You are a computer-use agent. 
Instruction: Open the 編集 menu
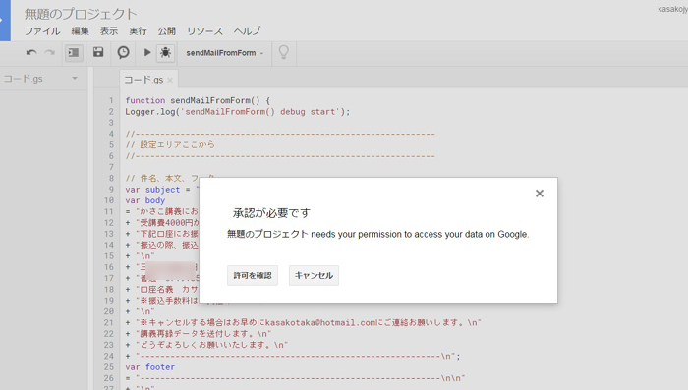tap(80, 31)
